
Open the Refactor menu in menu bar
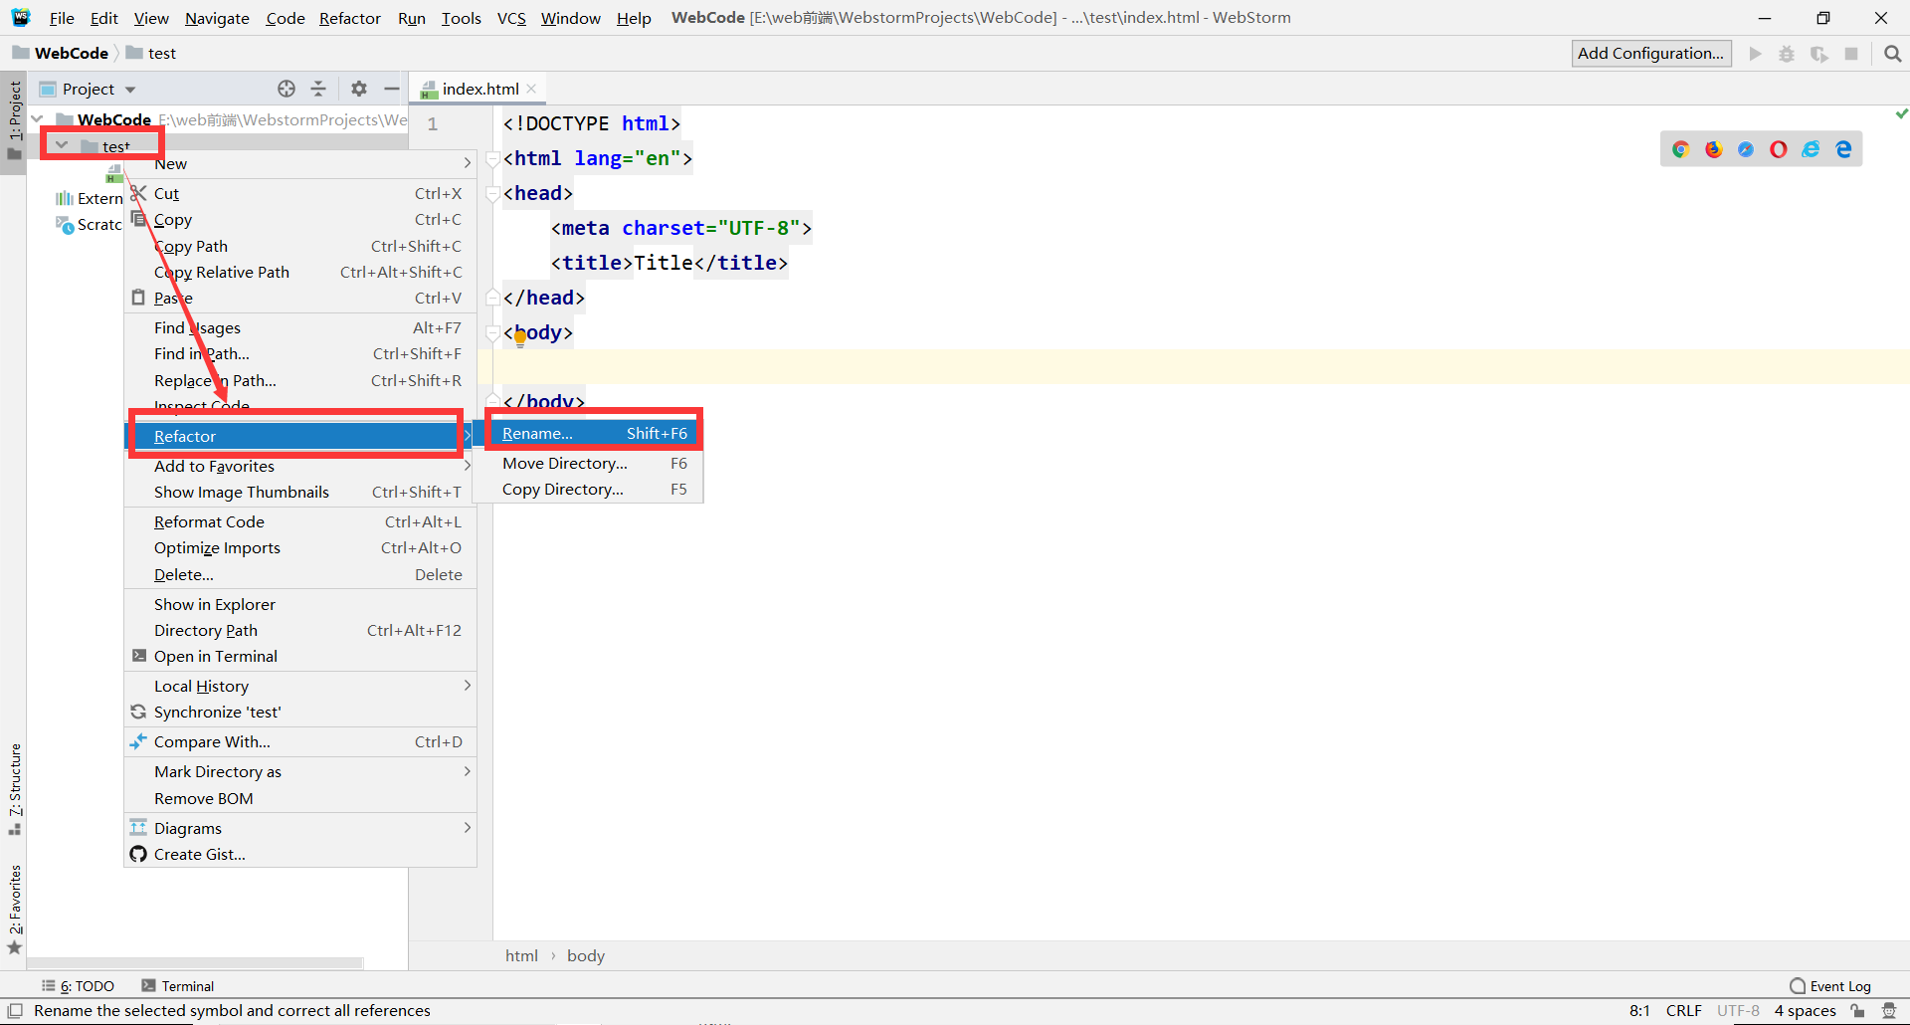pyautogui.click(x=349, y=18)
